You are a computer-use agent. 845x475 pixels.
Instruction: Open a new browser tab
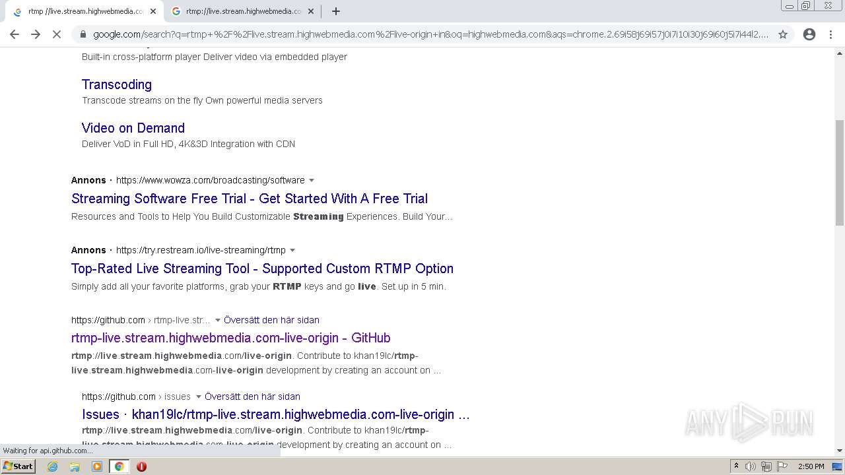click(335, 11)
